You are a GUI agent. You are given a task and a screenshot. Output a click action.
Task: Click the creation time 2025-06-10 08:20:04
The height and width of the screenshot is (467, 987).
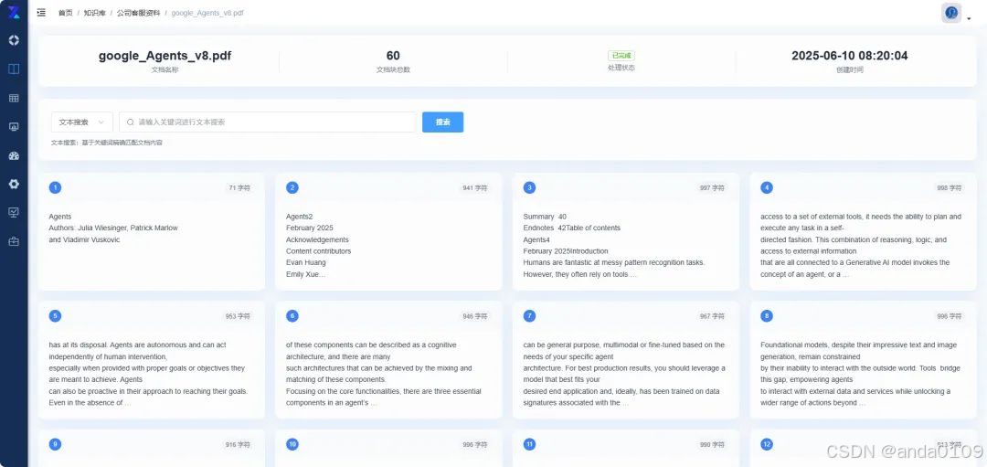point(849,56)
